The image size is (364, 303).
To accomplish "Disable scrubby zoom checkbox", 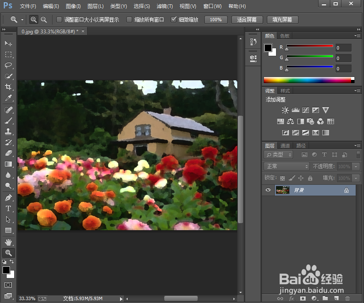I will click(173, 20).
